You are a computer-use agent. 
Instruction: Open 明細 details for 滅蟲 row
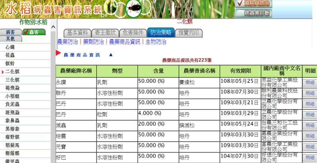click(309, 125)
